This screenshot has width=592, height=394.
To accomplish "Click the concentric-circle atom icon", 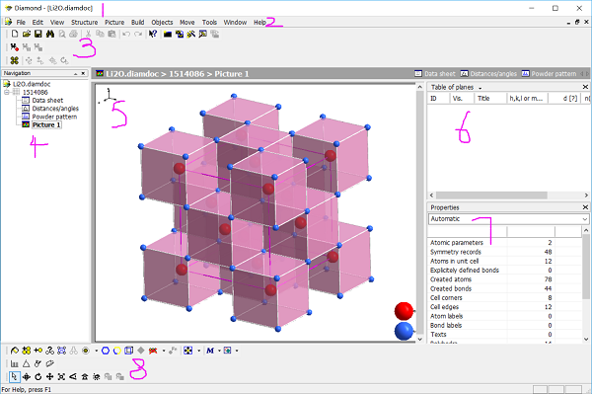I will click(x=86, y=351).
